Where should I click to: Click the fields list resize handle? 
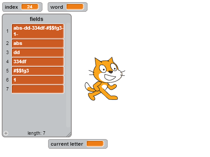[x=69, y=134]
